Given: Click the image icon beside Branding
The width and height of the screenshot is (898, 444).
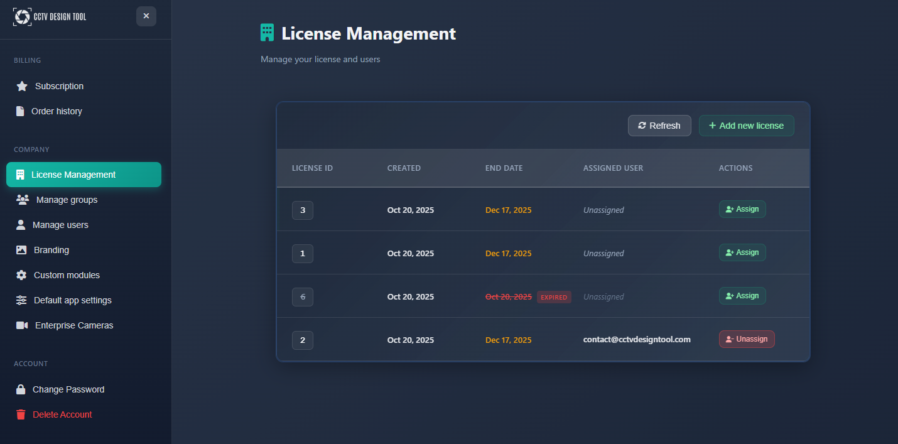Looking at the screenshot, I should click(21, 250).
